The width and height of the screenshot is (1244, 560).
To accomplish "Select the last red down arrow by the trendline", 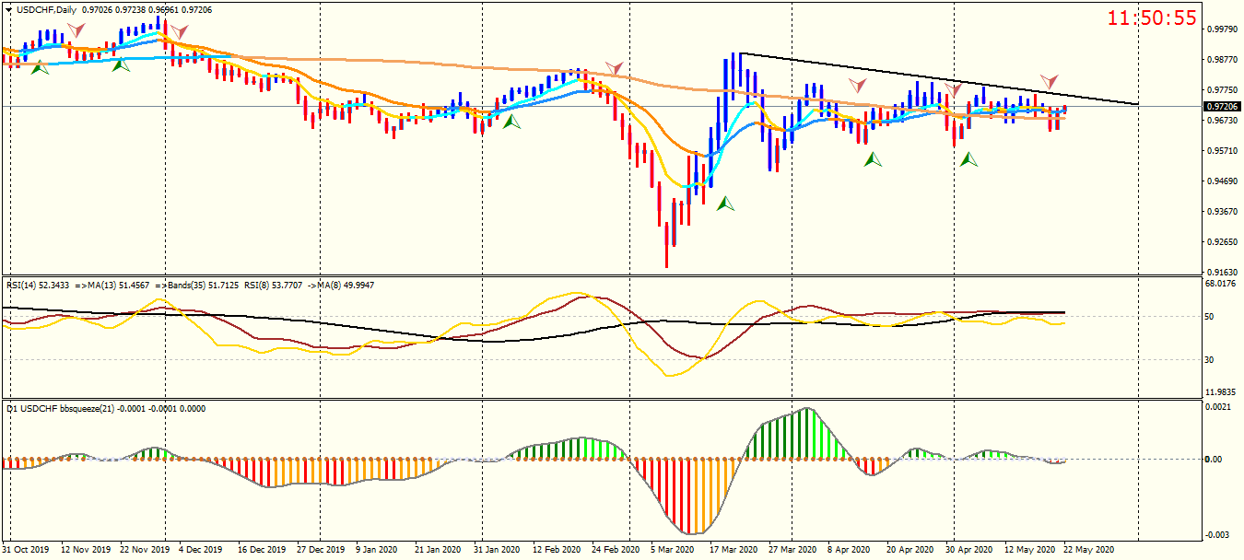I will [x=1050, y=82].
